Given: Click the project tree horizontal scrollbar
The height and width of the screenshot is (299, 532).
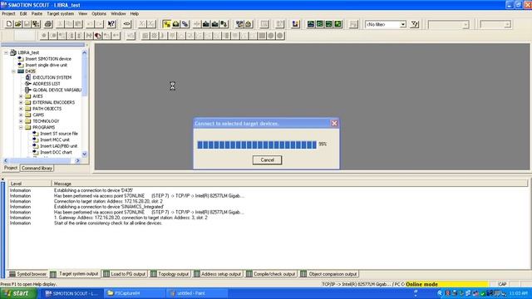Looking at the screenshot, I should tap(42, 160).
